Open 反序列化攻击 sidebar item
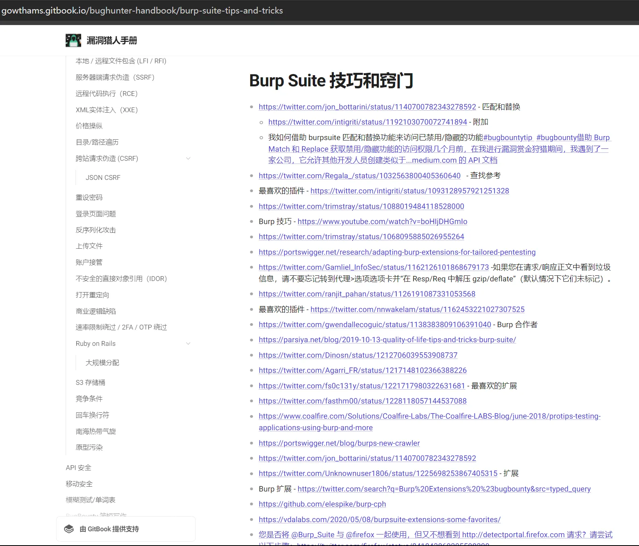This screenshot has height=546, width=639. (96, 230)
